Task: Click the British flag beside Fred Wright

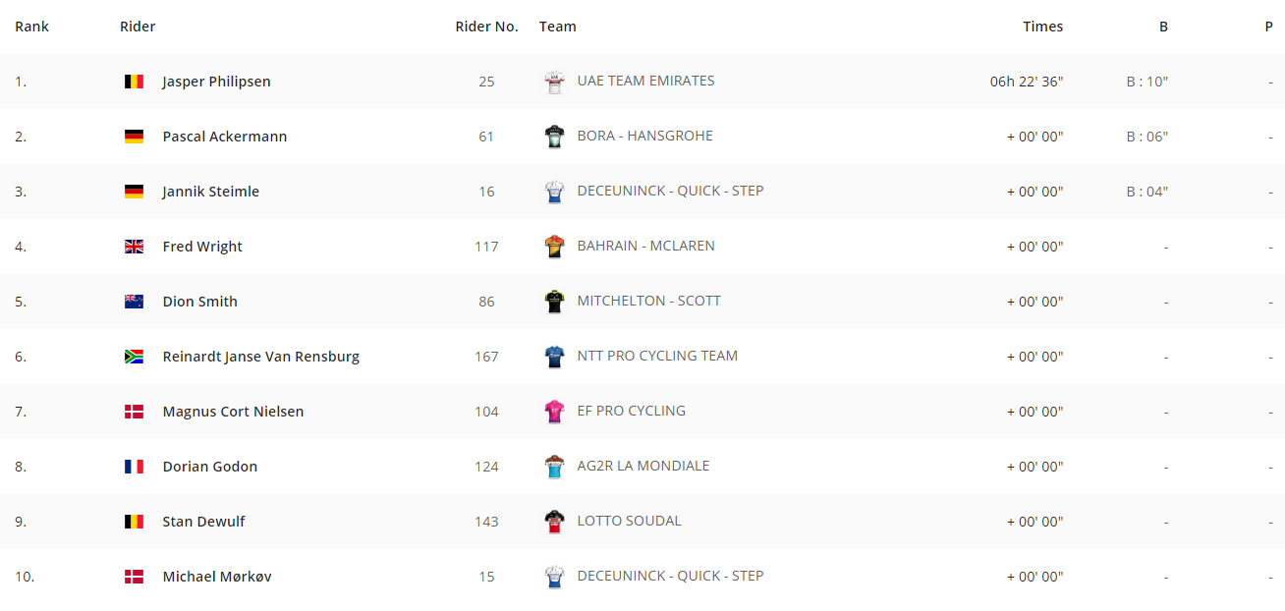Action: (x=134, y=247)
